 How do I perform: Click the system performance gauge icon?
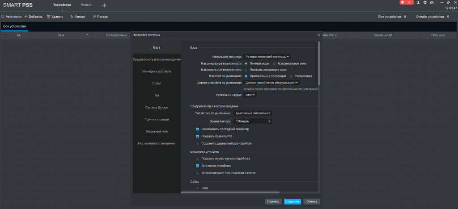click(432, 3)
